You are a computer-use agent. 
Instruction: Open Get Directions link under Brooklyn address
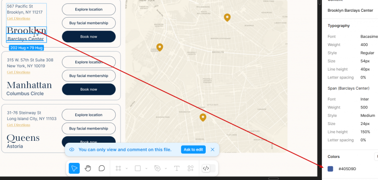point(19,19)
